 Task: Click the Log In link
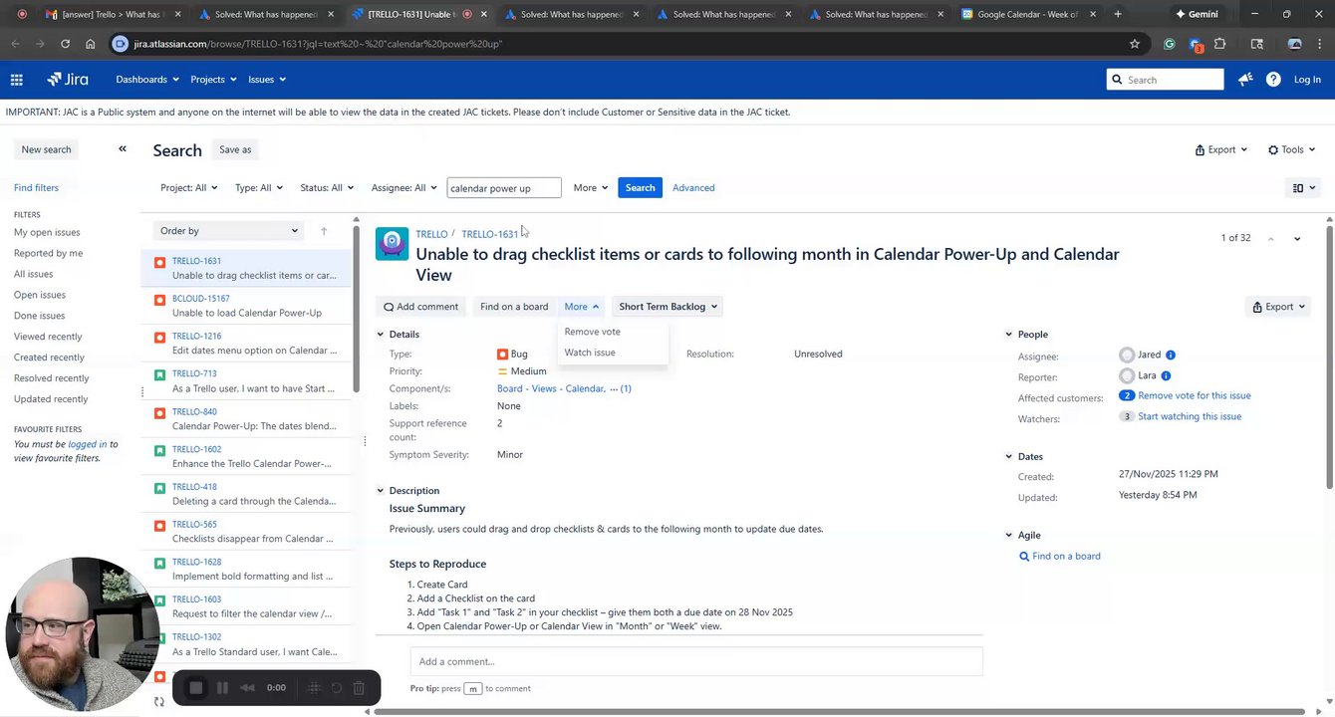[x=1307, y=80]
